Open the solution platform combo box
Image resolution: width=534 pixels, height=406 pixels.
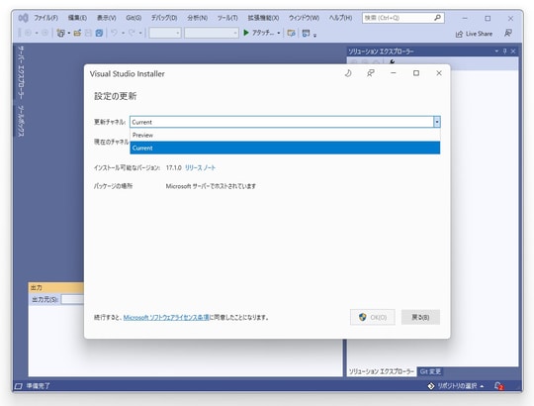point(212,33)
